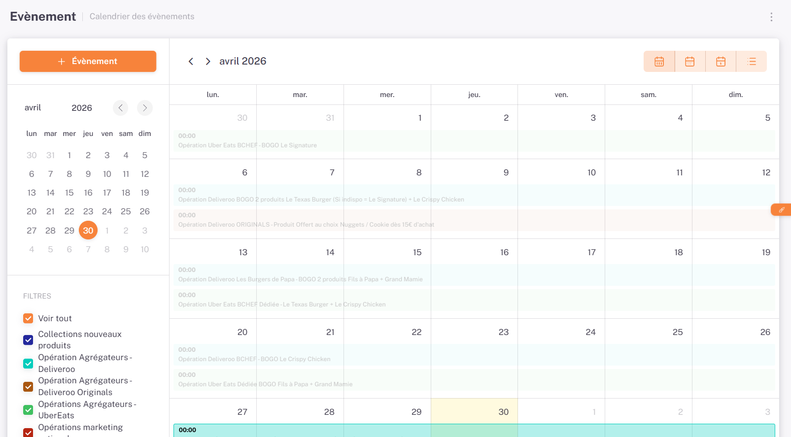The height and width of the screenshot is (437, 791).
Task: Open event 'Opération Uber Eats Dédiée BOGO Fils à Papa'
Action: tap(474, 380)
